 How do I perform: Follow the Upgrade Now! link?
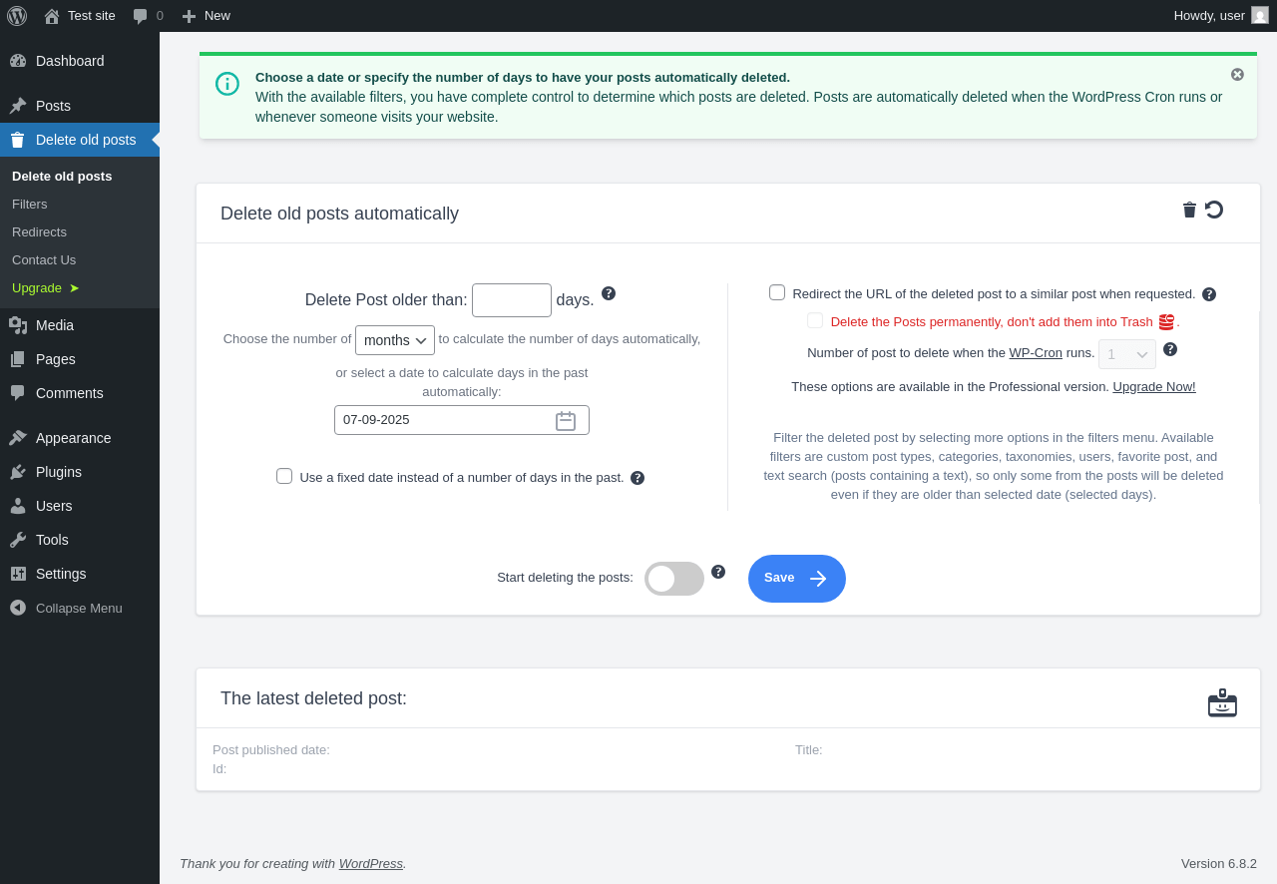click(1154, 387)
